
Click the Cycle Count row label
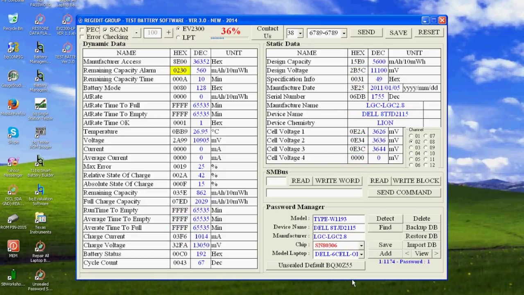point(100,263)
